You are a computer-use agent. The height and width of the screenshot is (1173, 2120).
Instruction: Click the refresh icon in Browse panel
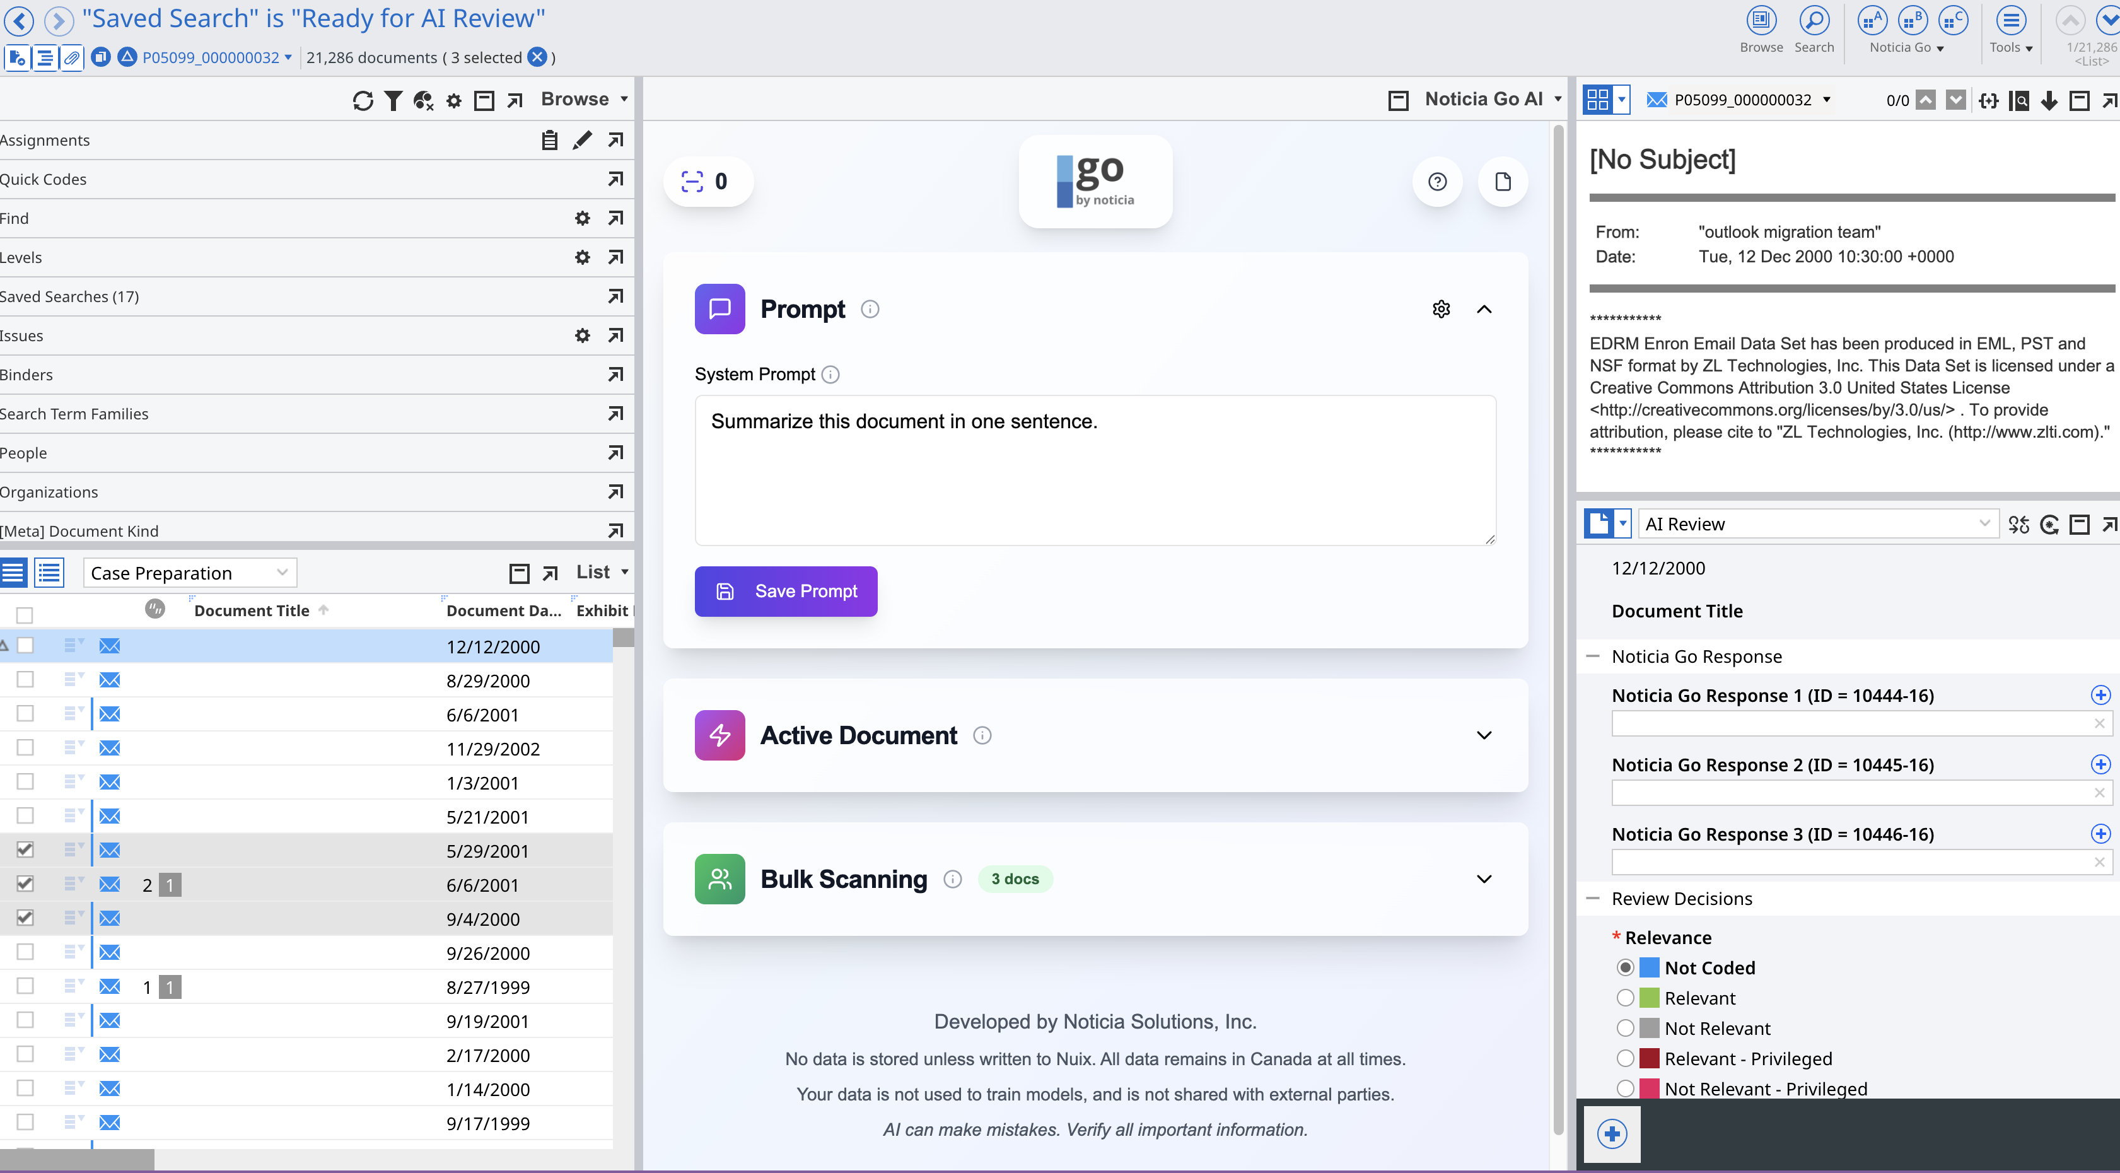363,100
